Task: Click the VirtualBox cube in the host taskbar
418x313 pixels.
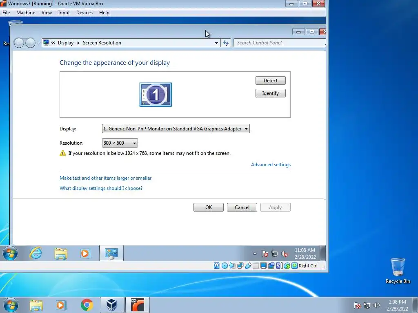Action: [x=111, y=305]
